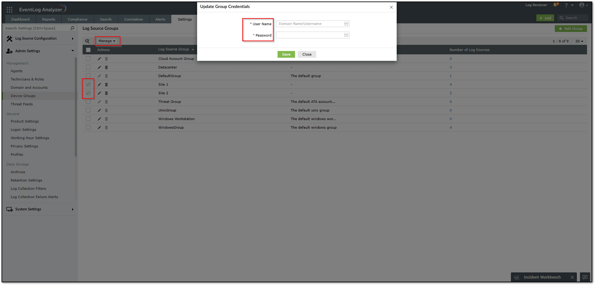Open the Incident Workbench panel
595x285 pixels.
542,277
